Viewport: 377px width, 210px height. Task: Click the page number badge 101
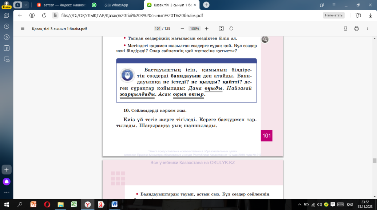click(x=266, y=136)
